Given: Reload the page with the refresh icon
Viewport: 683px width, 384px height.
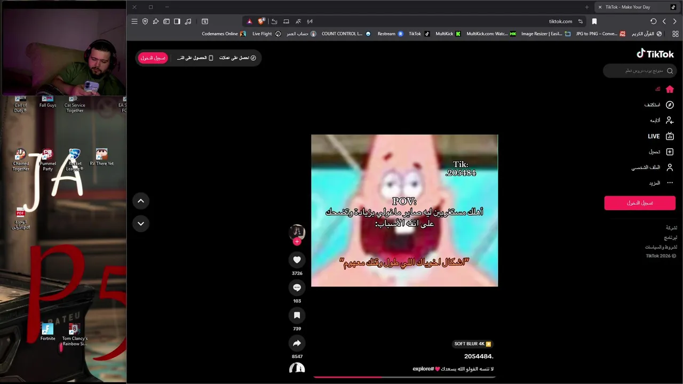Looking at the screenshot, I should pos(653,21).
